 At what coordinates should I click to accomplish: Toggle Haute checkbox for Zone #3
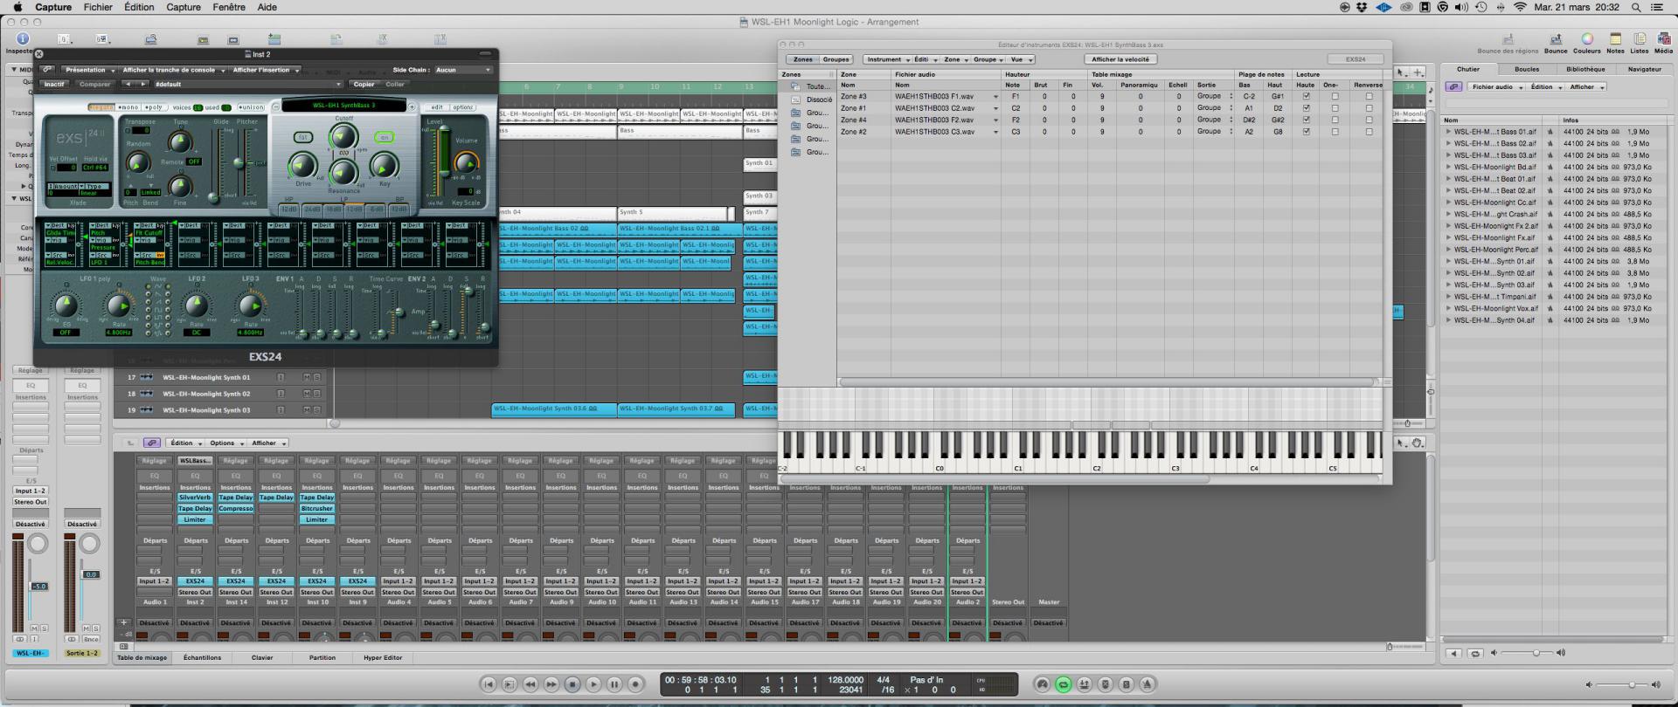click(x=1306, y=97)
